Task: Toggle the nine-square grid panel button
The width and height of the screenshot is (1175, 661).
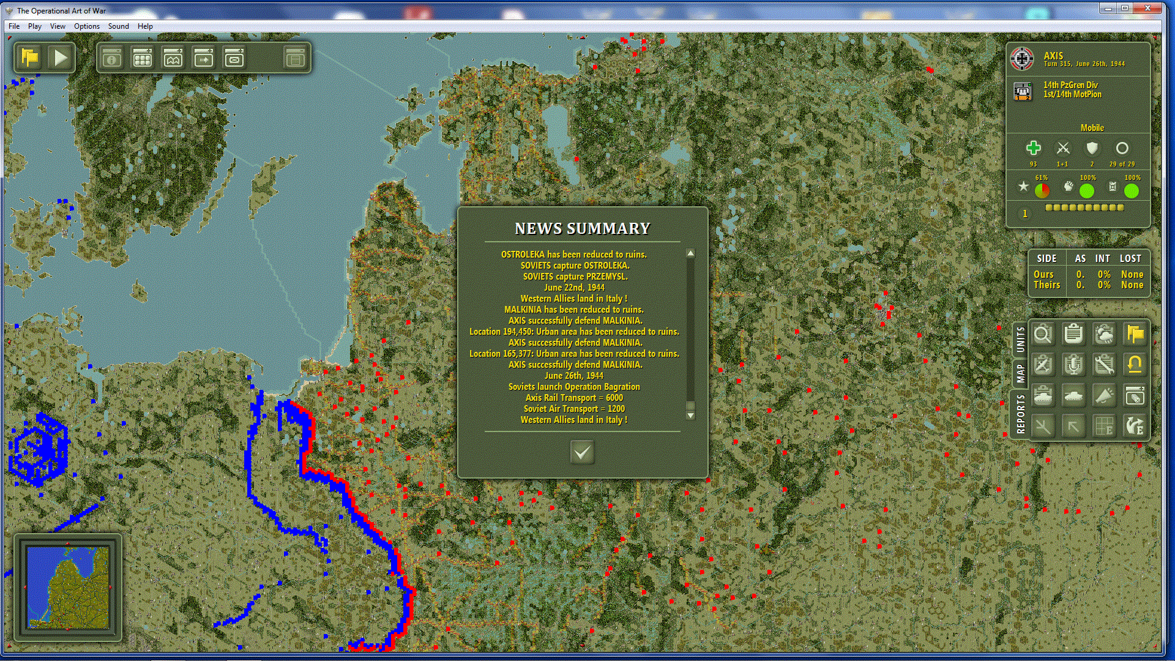Action: [143, 59]
